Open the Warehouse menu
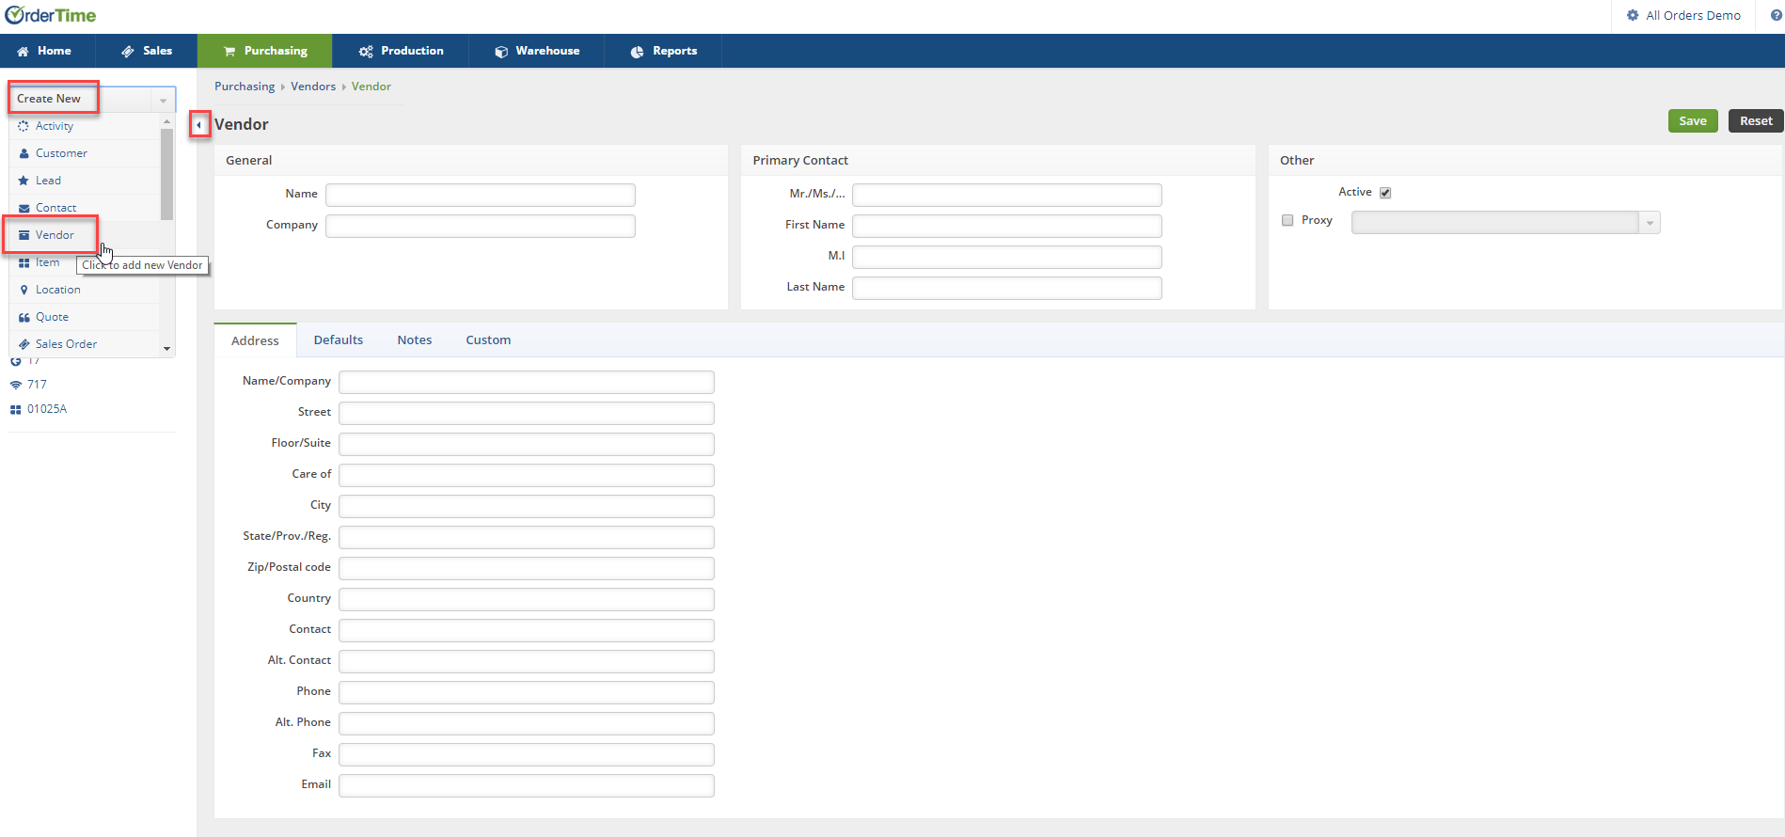This screenshot has height=837, width=1785. pos(537,51)
